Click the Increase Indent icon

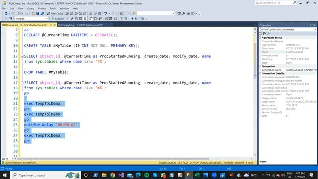(136, 19)
